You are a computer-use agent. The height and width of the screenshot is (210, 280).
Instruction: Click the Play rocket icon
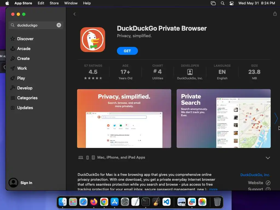click(x=13, y=78)
